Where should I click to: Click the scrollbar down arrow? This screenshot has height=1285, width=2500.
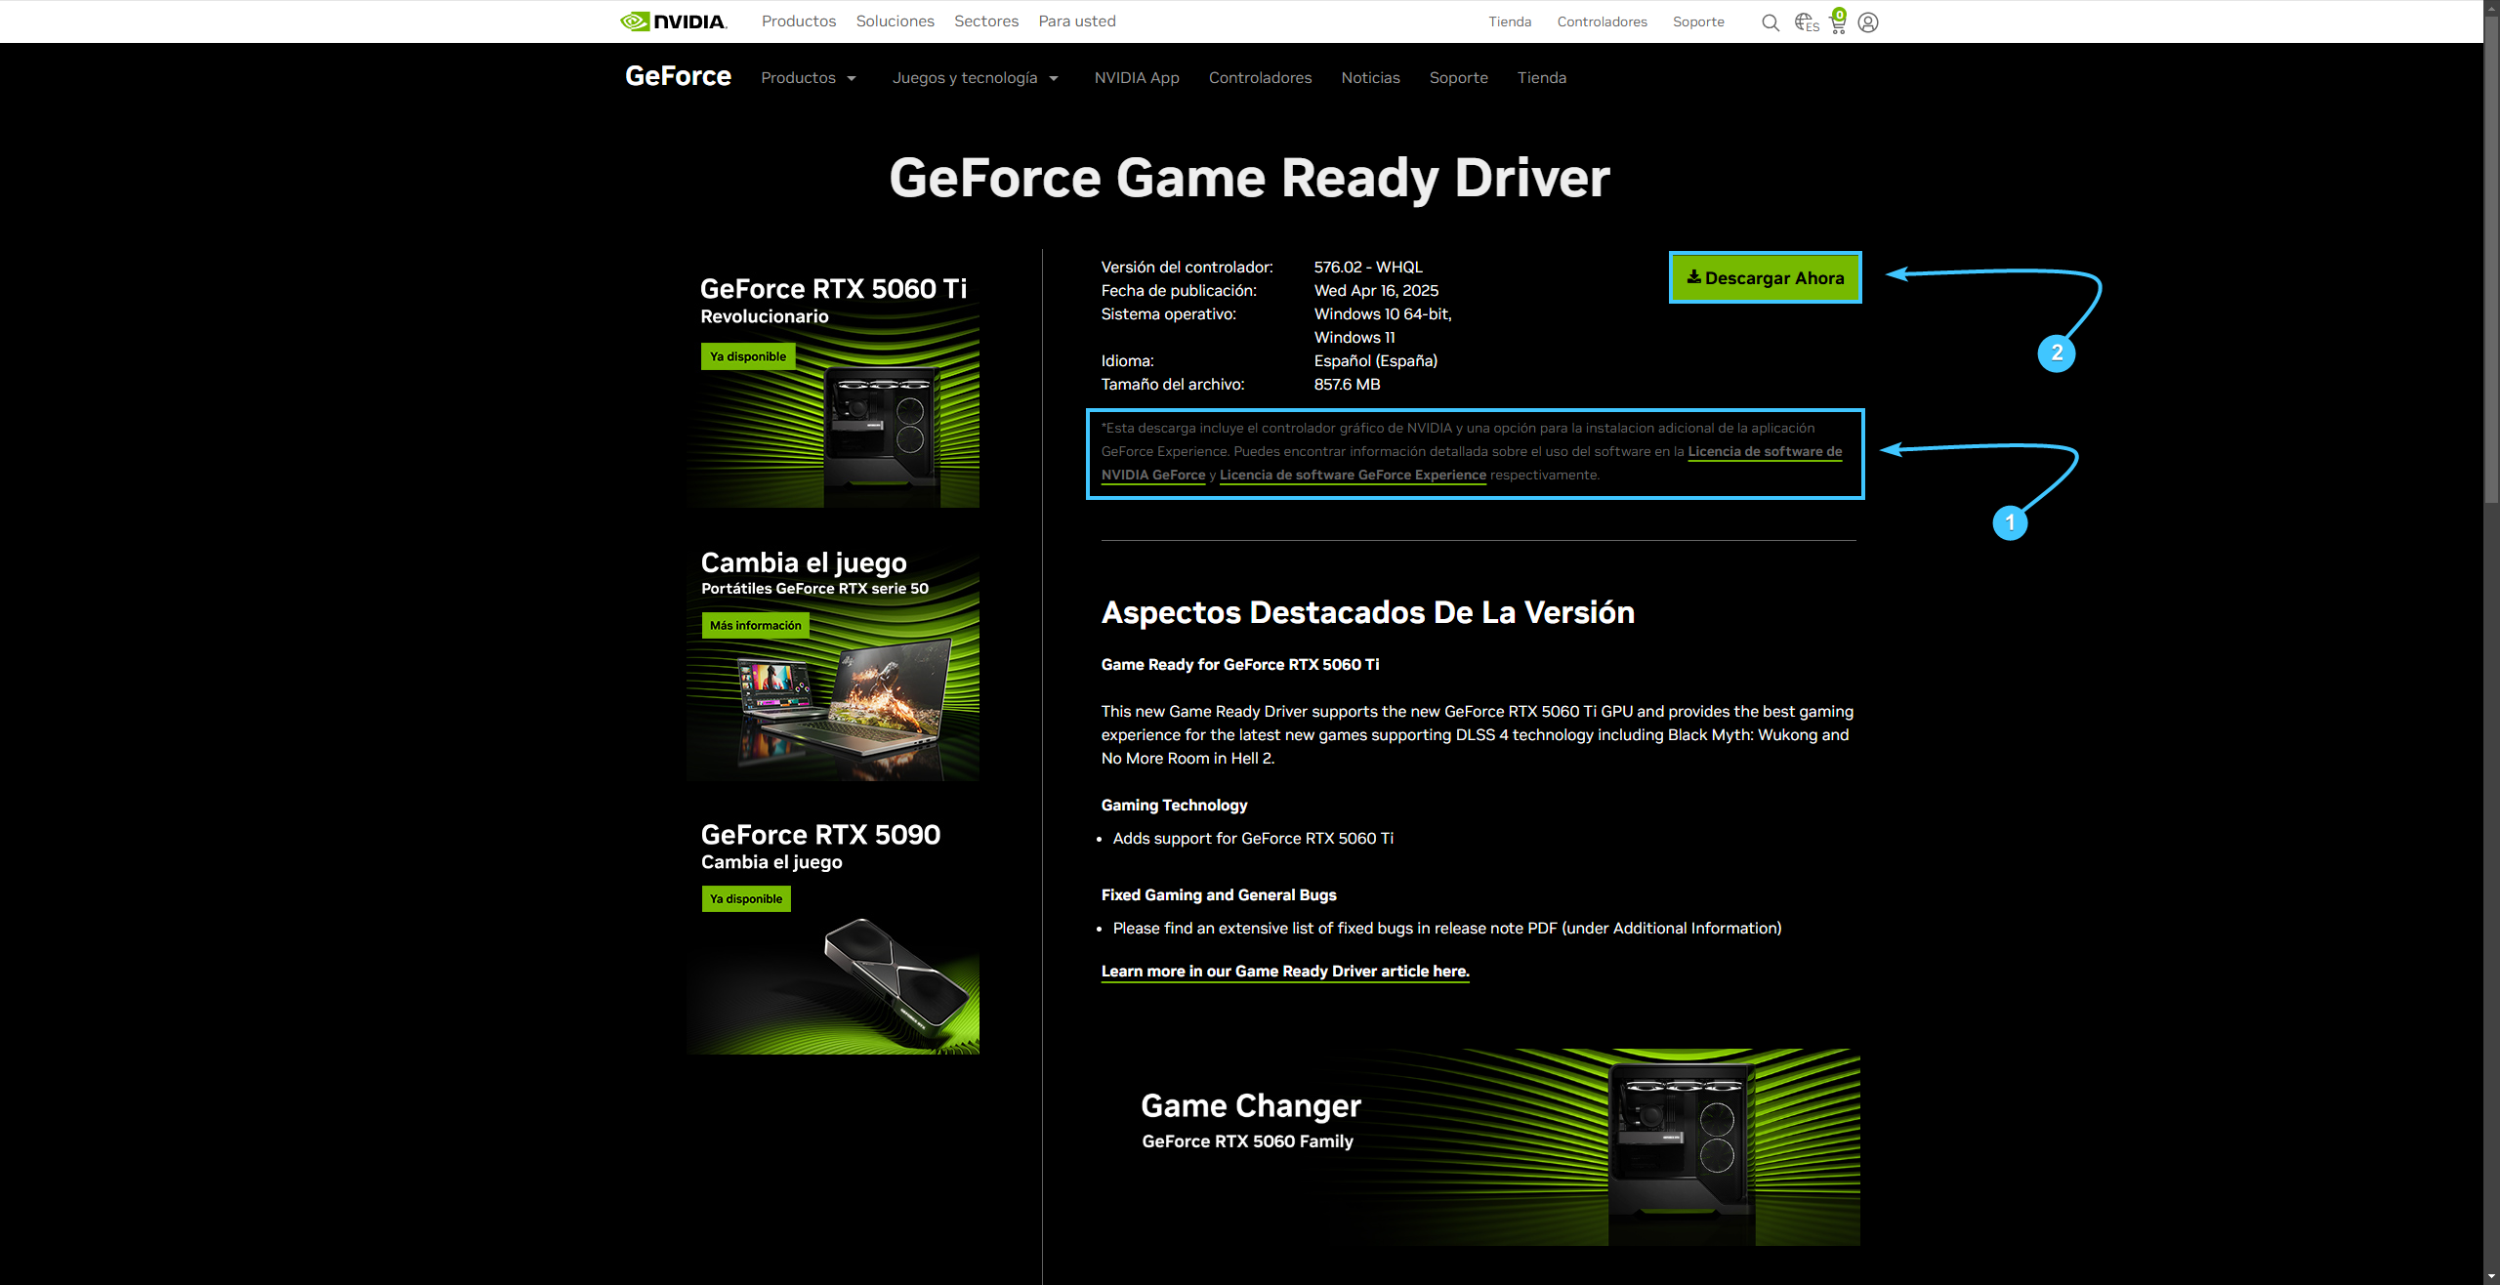click(2491, 1276)
